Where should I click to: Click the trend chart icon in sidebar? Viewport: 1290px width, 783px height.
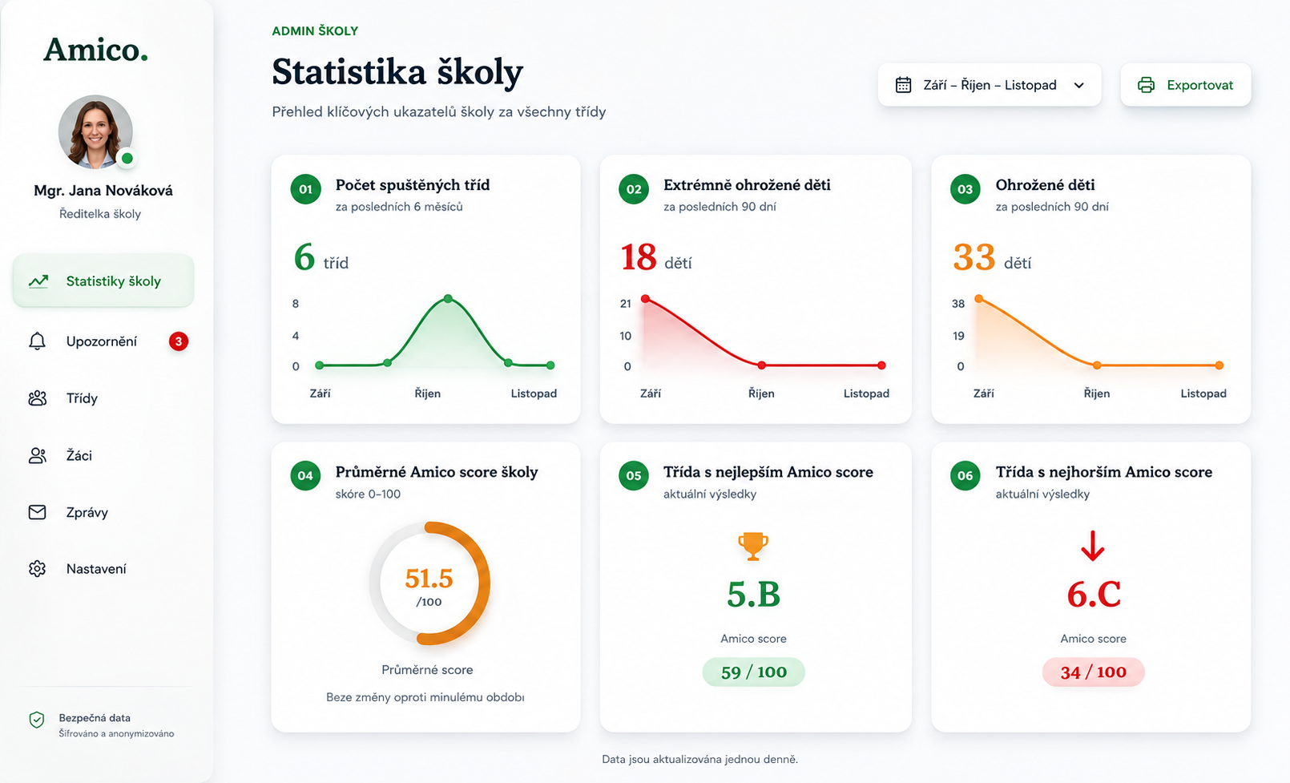tap(38, 281)
